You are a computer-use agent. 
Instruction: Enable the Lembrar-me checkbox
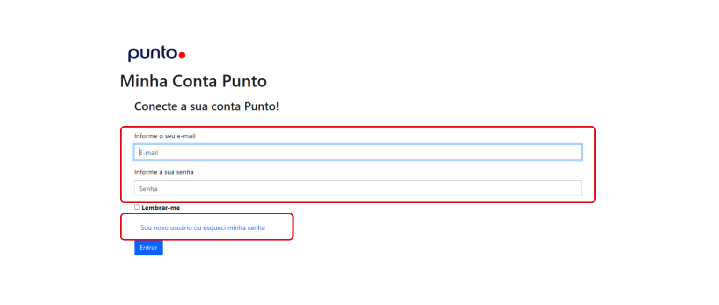pyautogui.click(x=137, y=207)
